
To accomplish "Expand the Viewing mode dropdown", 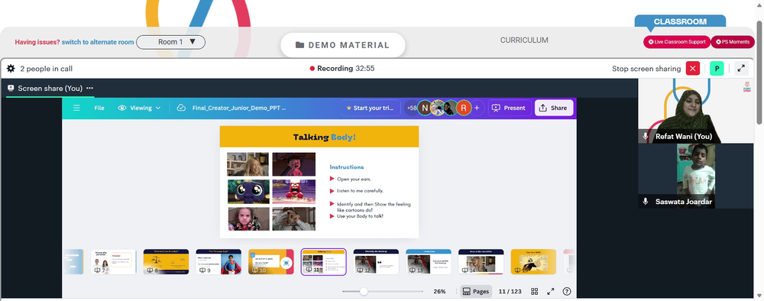I will [140, 108].
